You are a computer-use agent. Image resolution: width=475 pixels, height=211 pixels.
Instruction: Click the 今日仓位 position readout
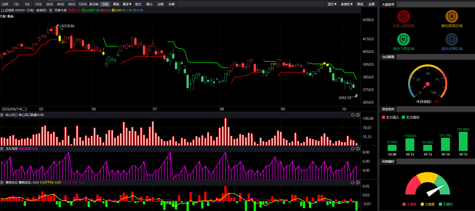click(x=428, y=102)
